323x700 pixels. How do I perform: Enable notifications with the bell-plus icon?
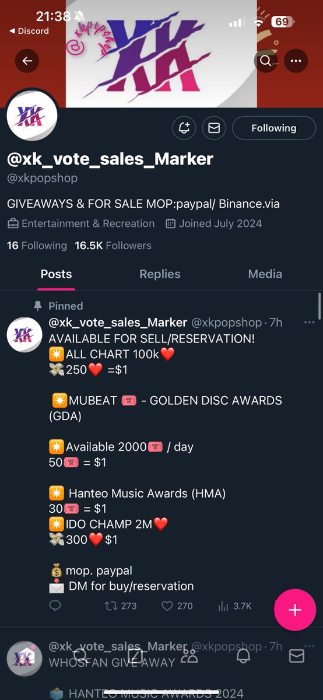tap(184, 128)
